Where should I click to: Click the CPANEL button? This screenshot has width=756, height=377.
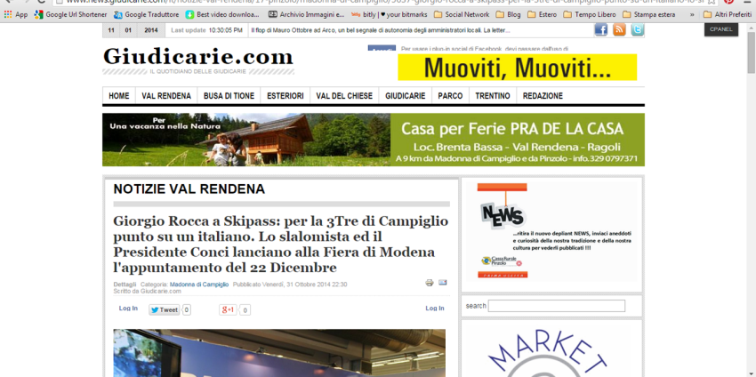pyautogui.click(x=720, y=29)
